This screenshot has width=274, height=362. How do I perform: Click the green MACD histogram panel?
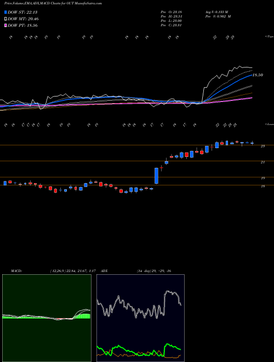click(47, 318)
